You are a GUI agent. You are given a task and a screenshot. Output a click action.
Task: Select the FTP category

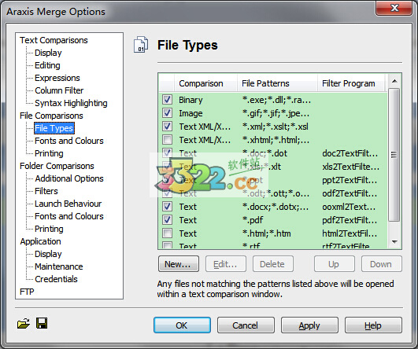[27, 292]
